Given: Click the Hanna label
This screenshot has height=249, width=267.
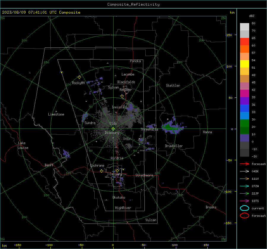Looking at the screenshot, I should point(207,132).
